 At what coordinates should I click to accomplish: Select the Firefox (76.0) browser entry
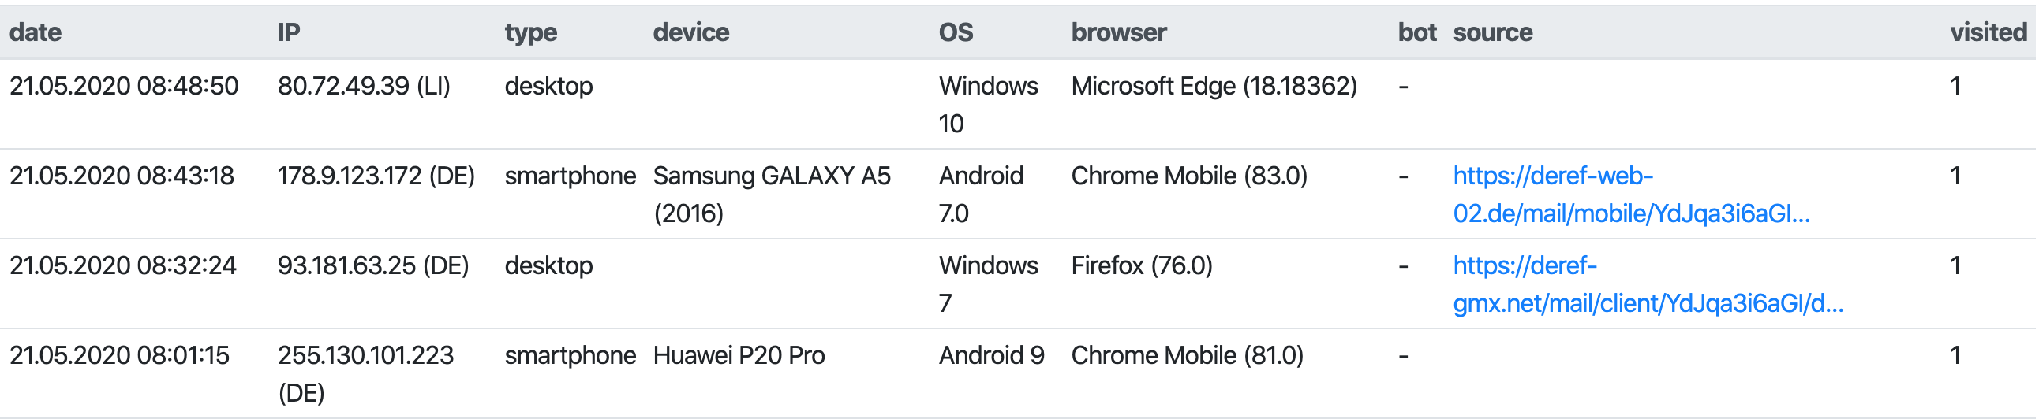1141,266
